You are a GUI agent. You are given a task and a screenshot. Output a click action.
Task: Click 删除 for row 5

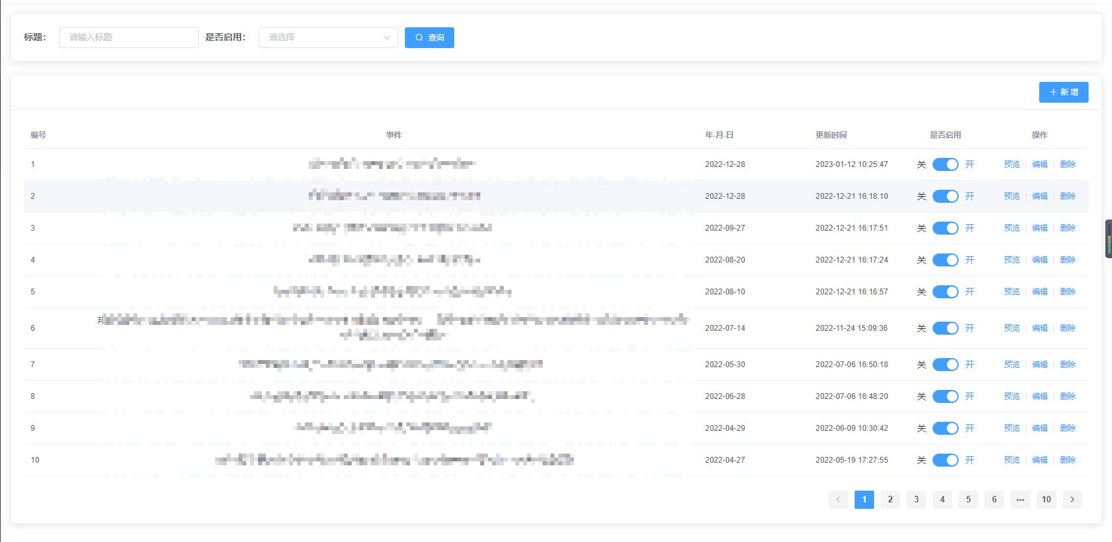tap(1068, 292)
